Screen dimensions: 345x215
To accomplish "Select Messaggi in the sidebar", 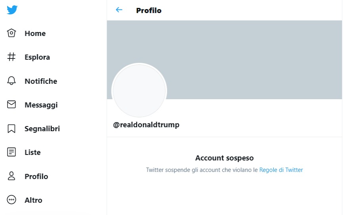I will [x=41, y=105].
